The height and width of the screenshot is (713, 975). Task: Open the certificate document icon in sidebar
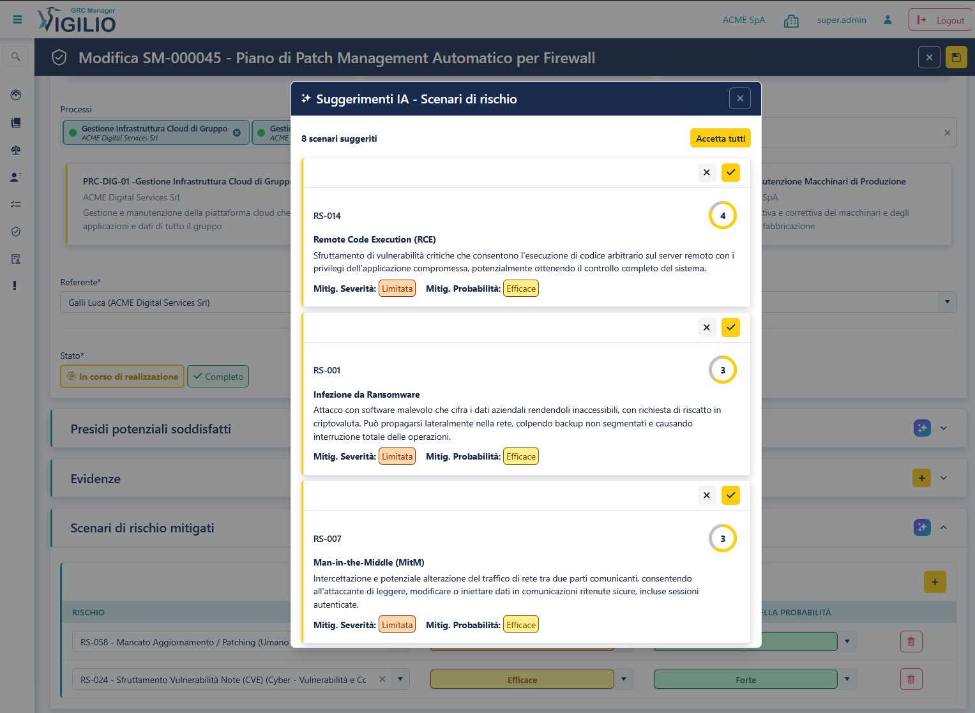(x=16, y=259)
